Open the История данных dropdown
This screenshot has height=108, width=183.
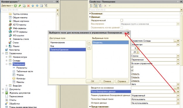pos(178,103)
